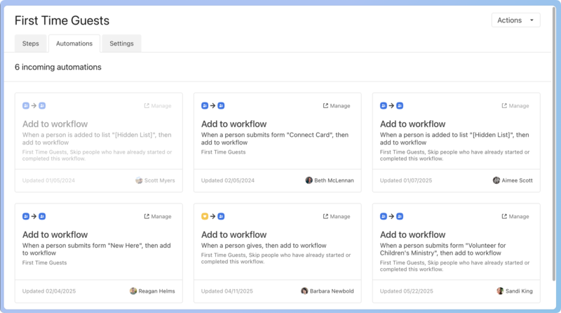
Task: Click arrow icon on the gives automation card
Action: pyautogui.click(x=213, y=216)
